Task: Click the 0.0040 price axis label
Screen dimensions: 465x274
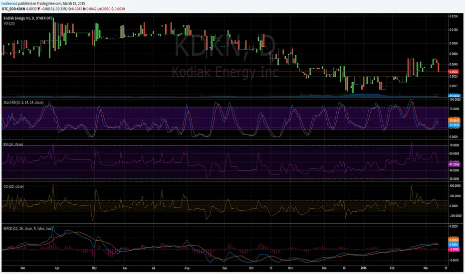Action: (x=454, y=65)
